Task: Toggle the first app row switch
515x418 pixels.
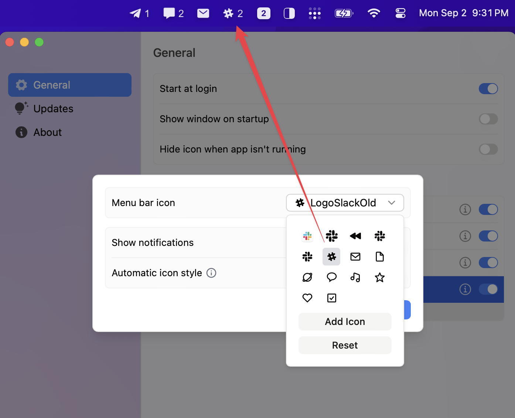Action: [x=488, y=209]
